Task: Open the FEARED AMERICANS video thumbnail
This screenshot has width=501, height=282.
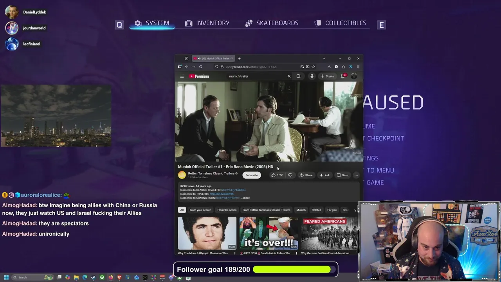Action: (x=330, y=233)
